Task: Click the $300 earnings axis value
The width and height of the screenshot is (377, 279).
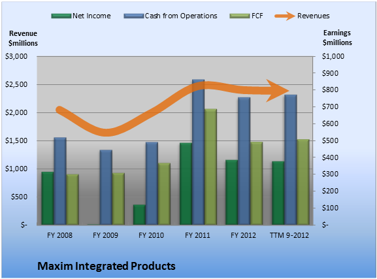Action: coord(330,174)
